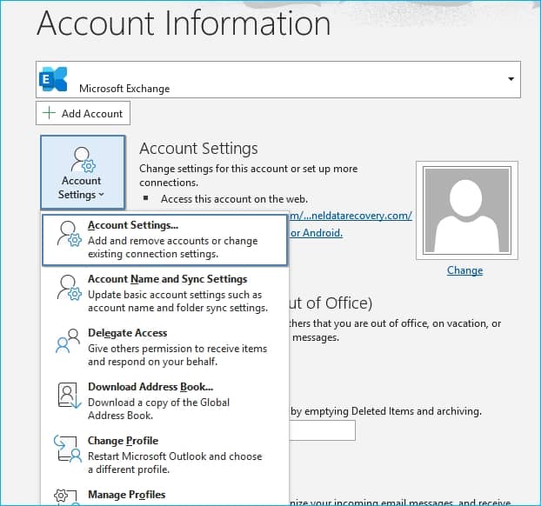Open Manage Profiles menu entry
541x506 pixels.
pyautogui.click(x=164, y=496)
